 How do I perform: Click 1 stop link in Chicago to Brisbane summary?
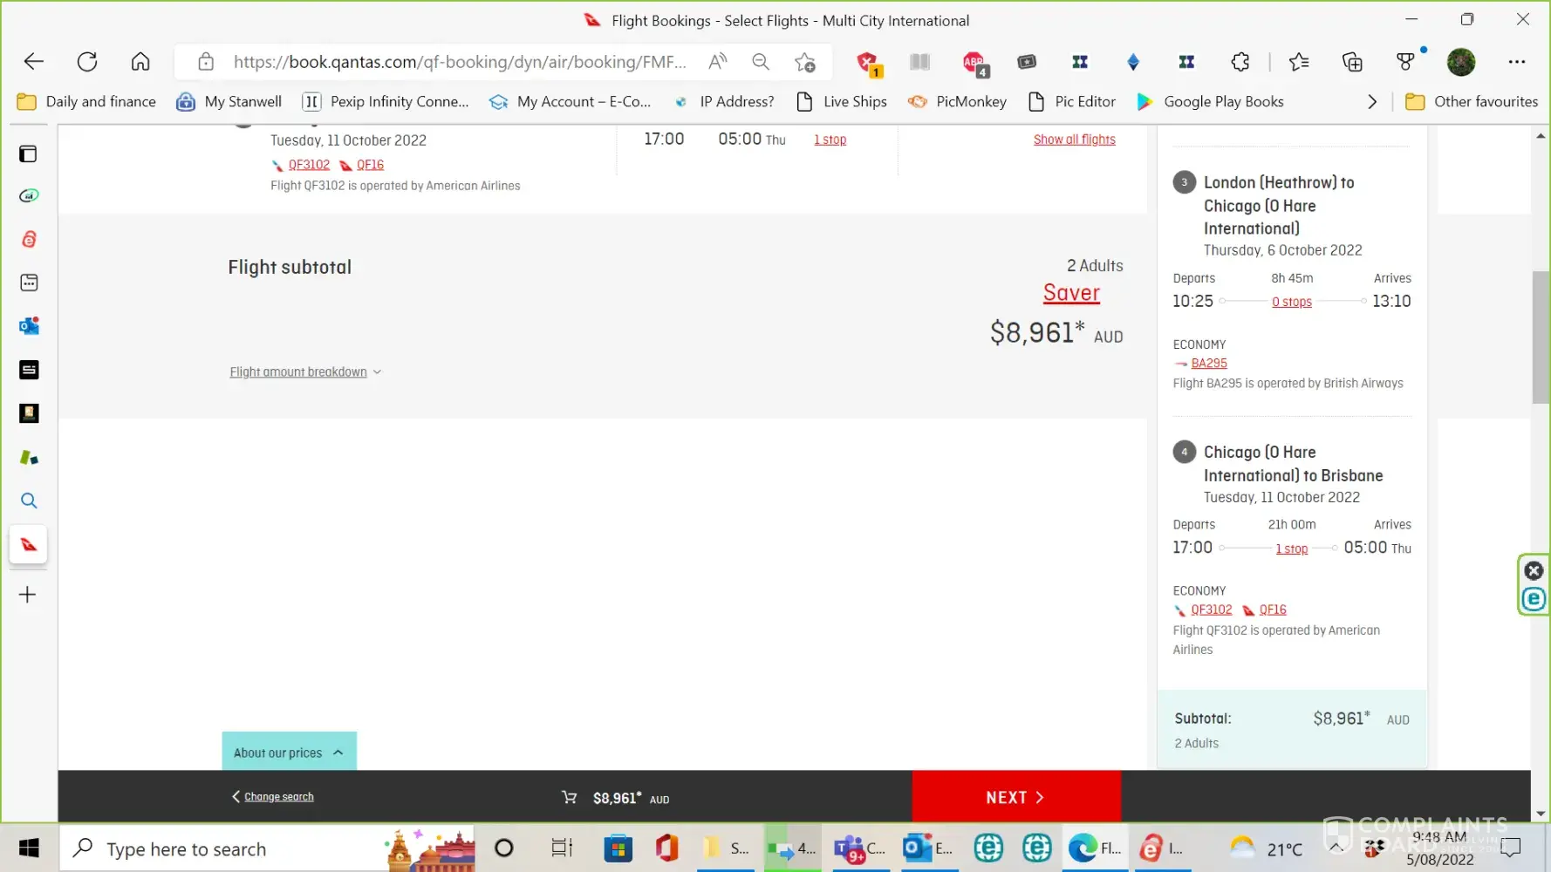tap(1291, 548)
